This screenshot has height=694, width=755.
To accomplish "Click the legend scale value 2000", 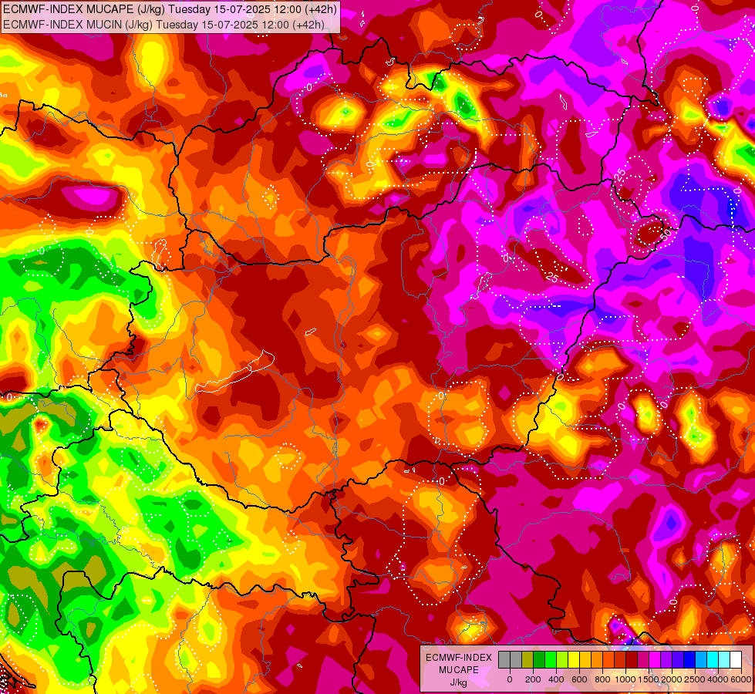I will point(672,679).
